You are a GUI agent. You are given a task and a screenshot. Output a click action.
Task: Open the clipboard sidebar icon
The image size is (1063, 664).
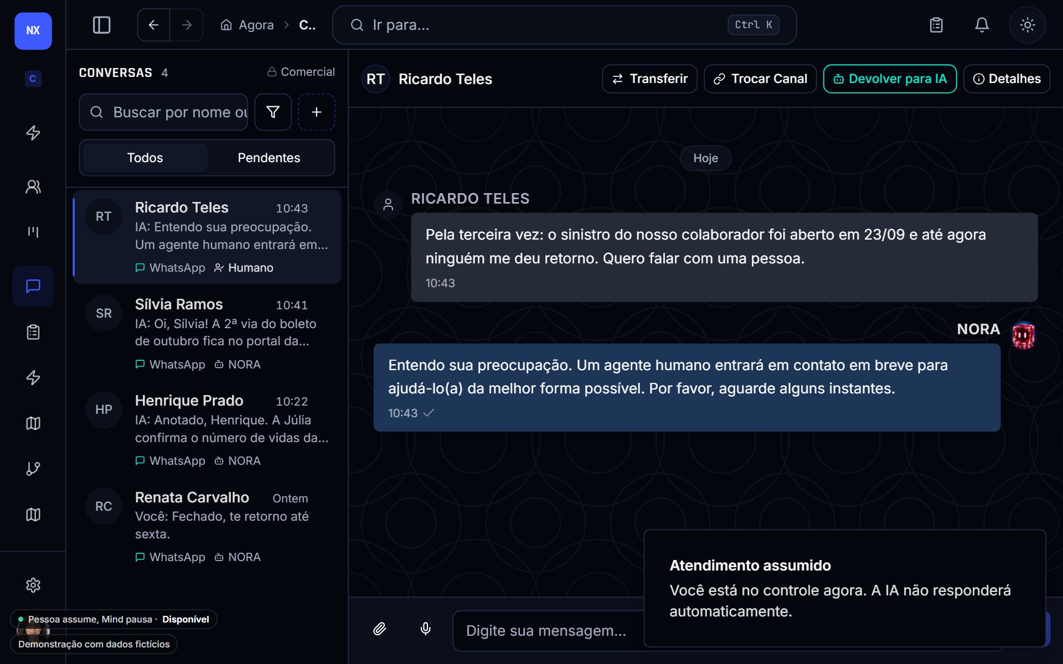click(33, 332)
